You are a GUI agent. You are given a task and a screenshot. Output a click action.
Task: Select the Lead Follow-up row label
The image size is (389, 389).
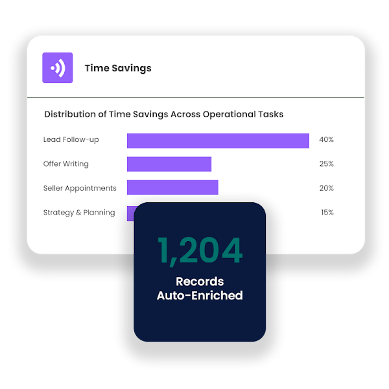71,139
